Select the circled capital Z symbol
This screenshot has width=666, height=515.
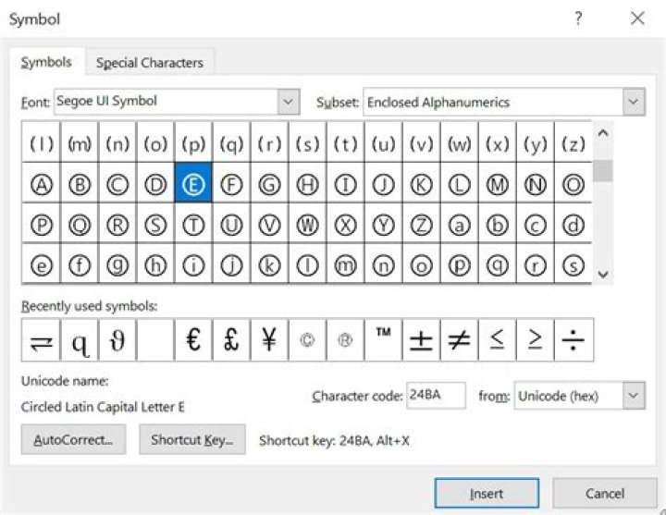(x=421, y=225)
